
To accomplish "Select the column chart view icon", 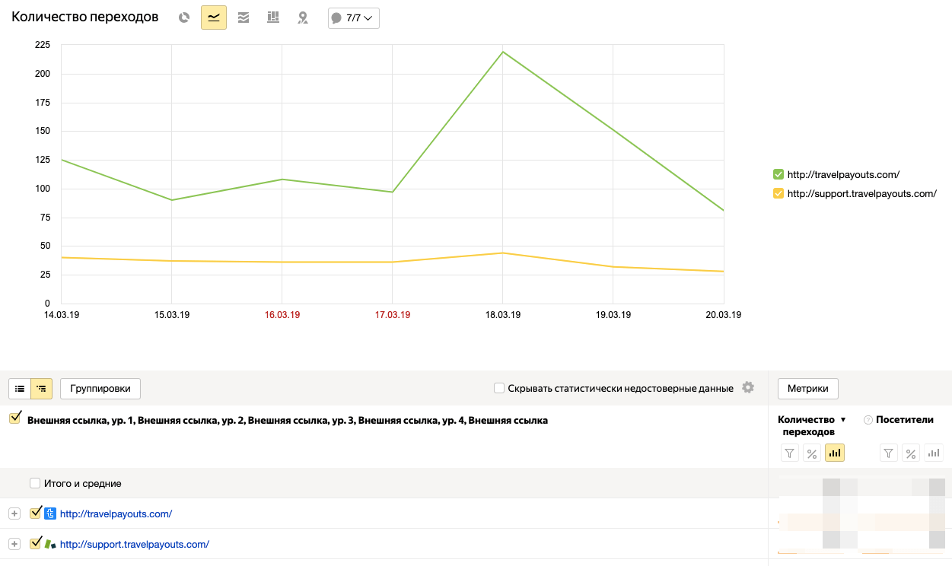I will point(273,17).
